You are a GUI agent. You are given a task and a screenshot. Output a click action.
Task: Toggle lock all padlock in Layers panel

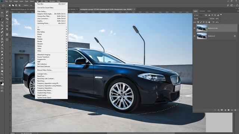tap(209, 22)
